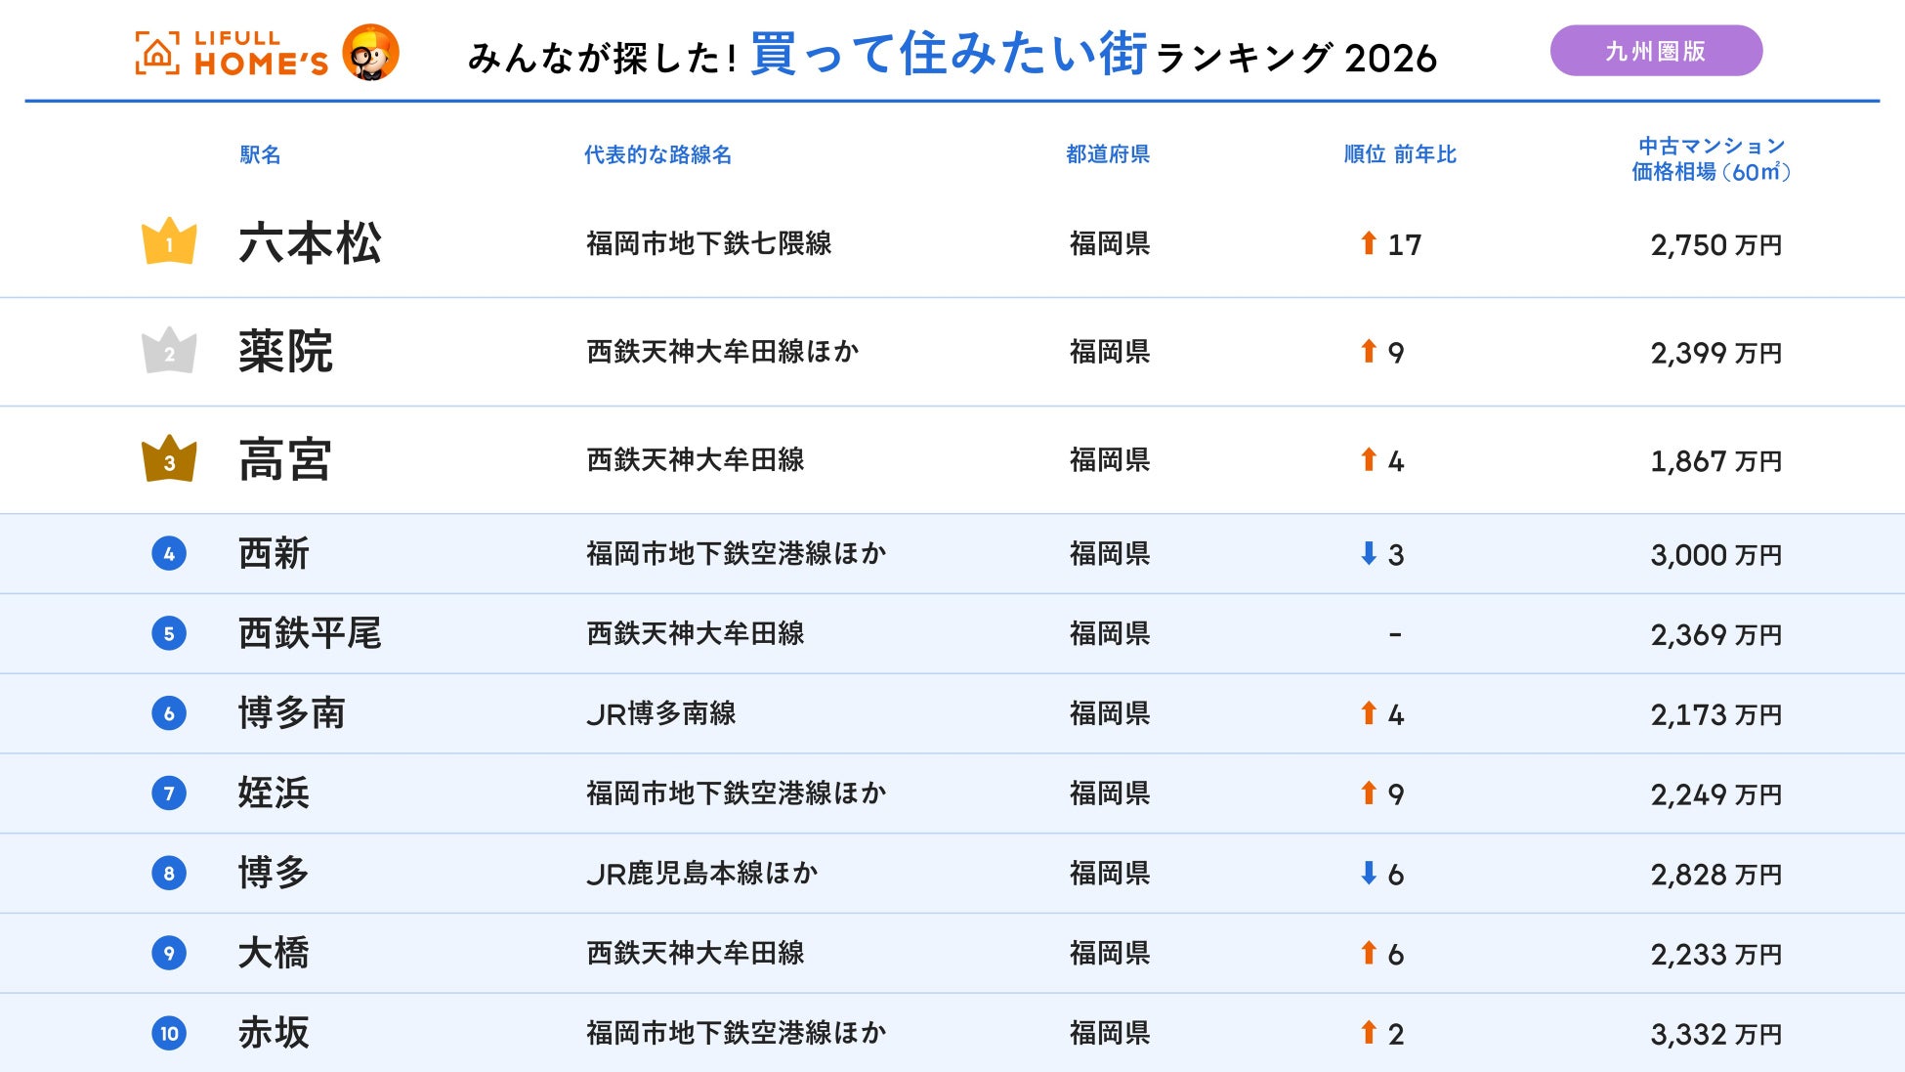
Task: Click the 順位 前年比 column header
Action: [x=1400, y=154]
